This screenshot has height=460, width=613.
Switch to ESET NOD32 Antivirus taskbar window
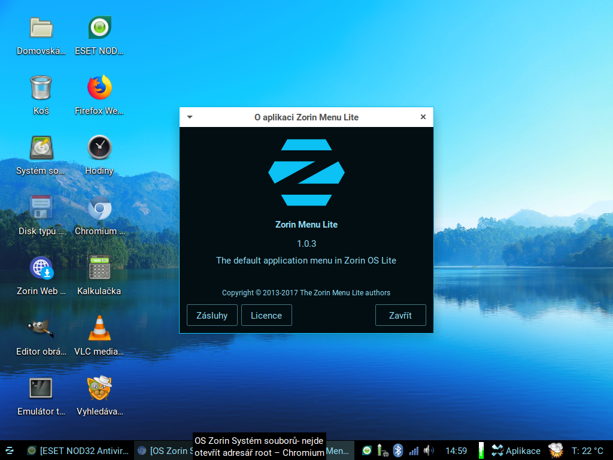[x=77, y=450]
